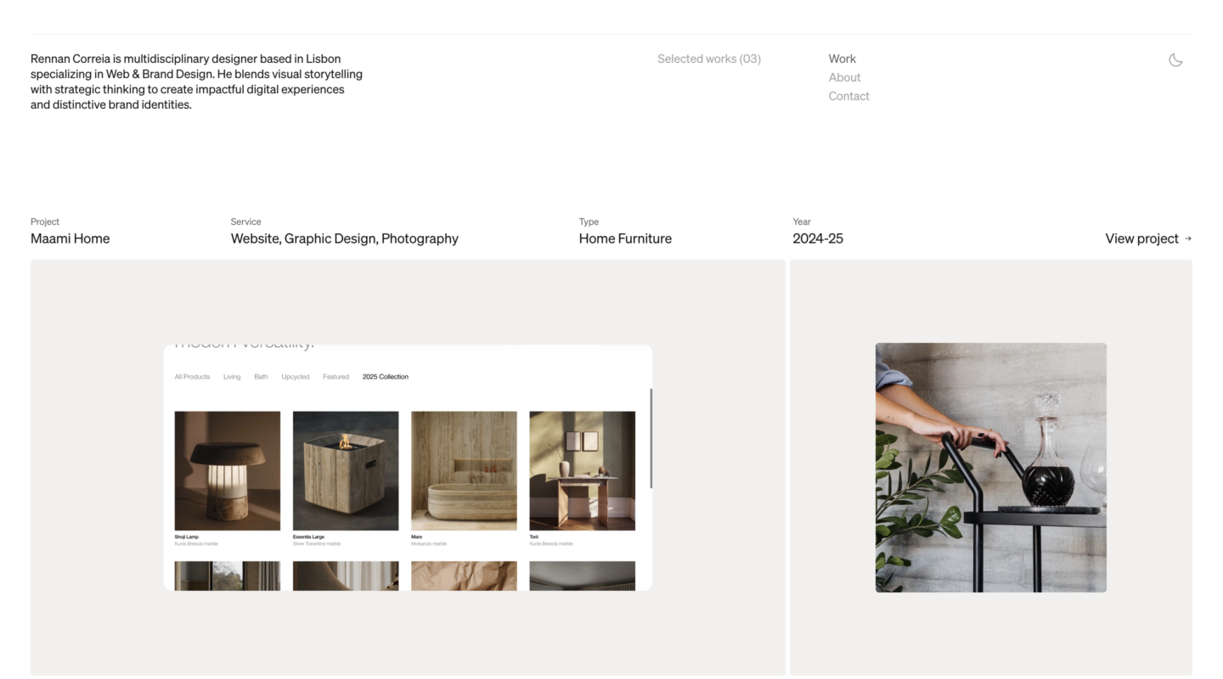Click the arrow icon beside View project
1223x679 pixels.
coord(1188,238)
